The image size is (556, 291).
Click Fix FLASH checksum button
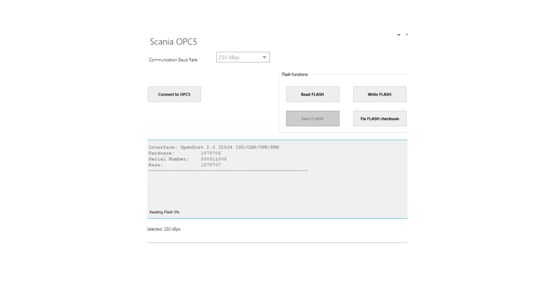point(379,119)
